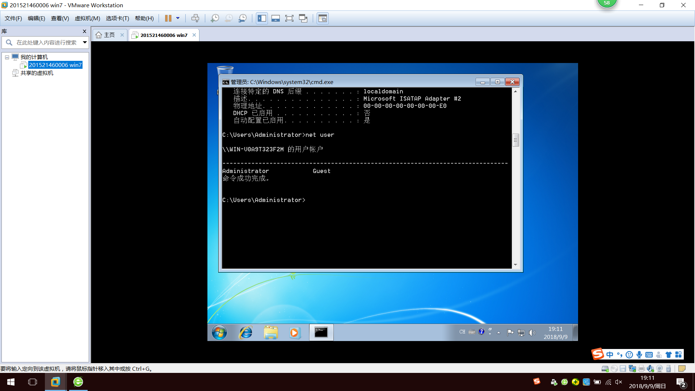This screenshot has height=391, width=695.
Task: Click the Windows 7 Start orb
Action: 219,332
